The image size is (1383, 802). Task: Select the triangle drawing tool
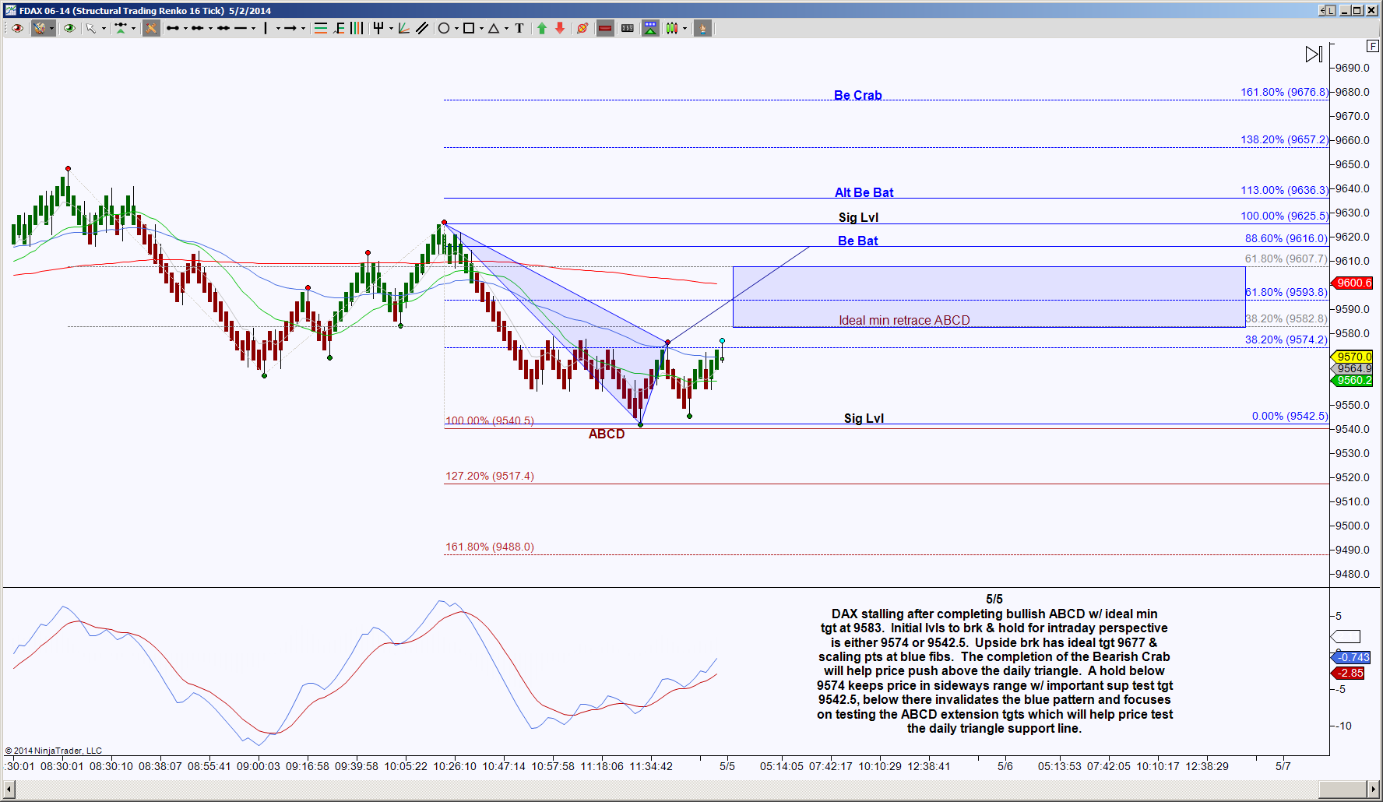point(494,28)
